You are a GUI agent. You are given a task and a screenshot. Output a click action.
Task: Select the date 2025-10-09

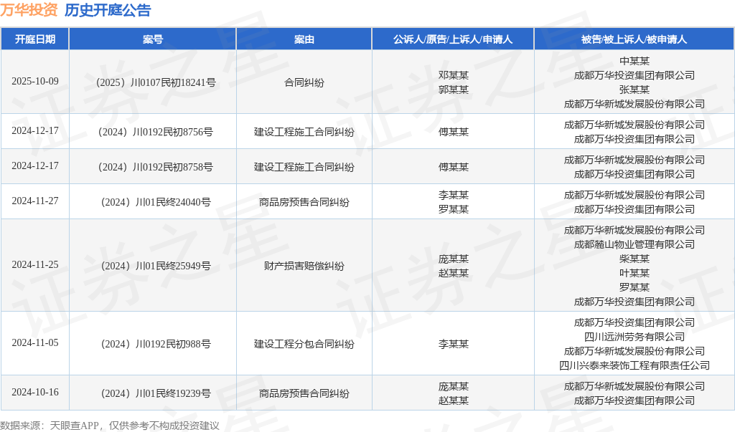[35, 82]
